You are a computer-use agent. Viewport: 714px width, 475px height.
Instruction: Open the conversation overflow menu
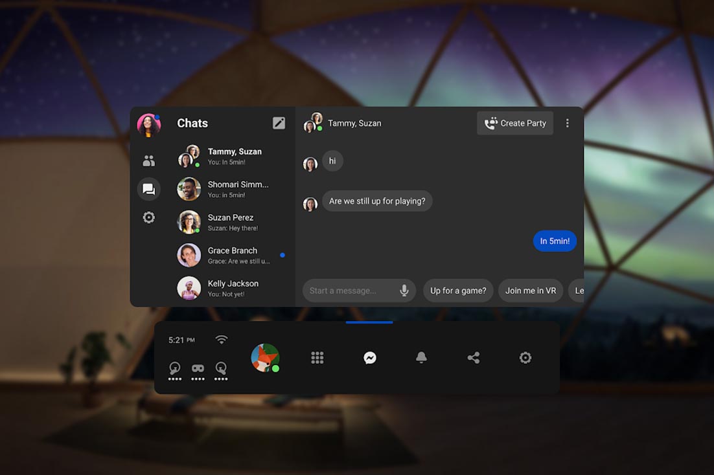[568, 122]
